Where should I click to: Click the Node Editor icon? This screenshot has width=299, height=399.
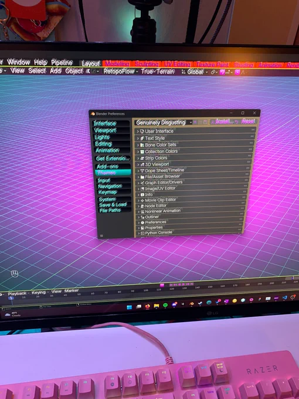[142, 206]
